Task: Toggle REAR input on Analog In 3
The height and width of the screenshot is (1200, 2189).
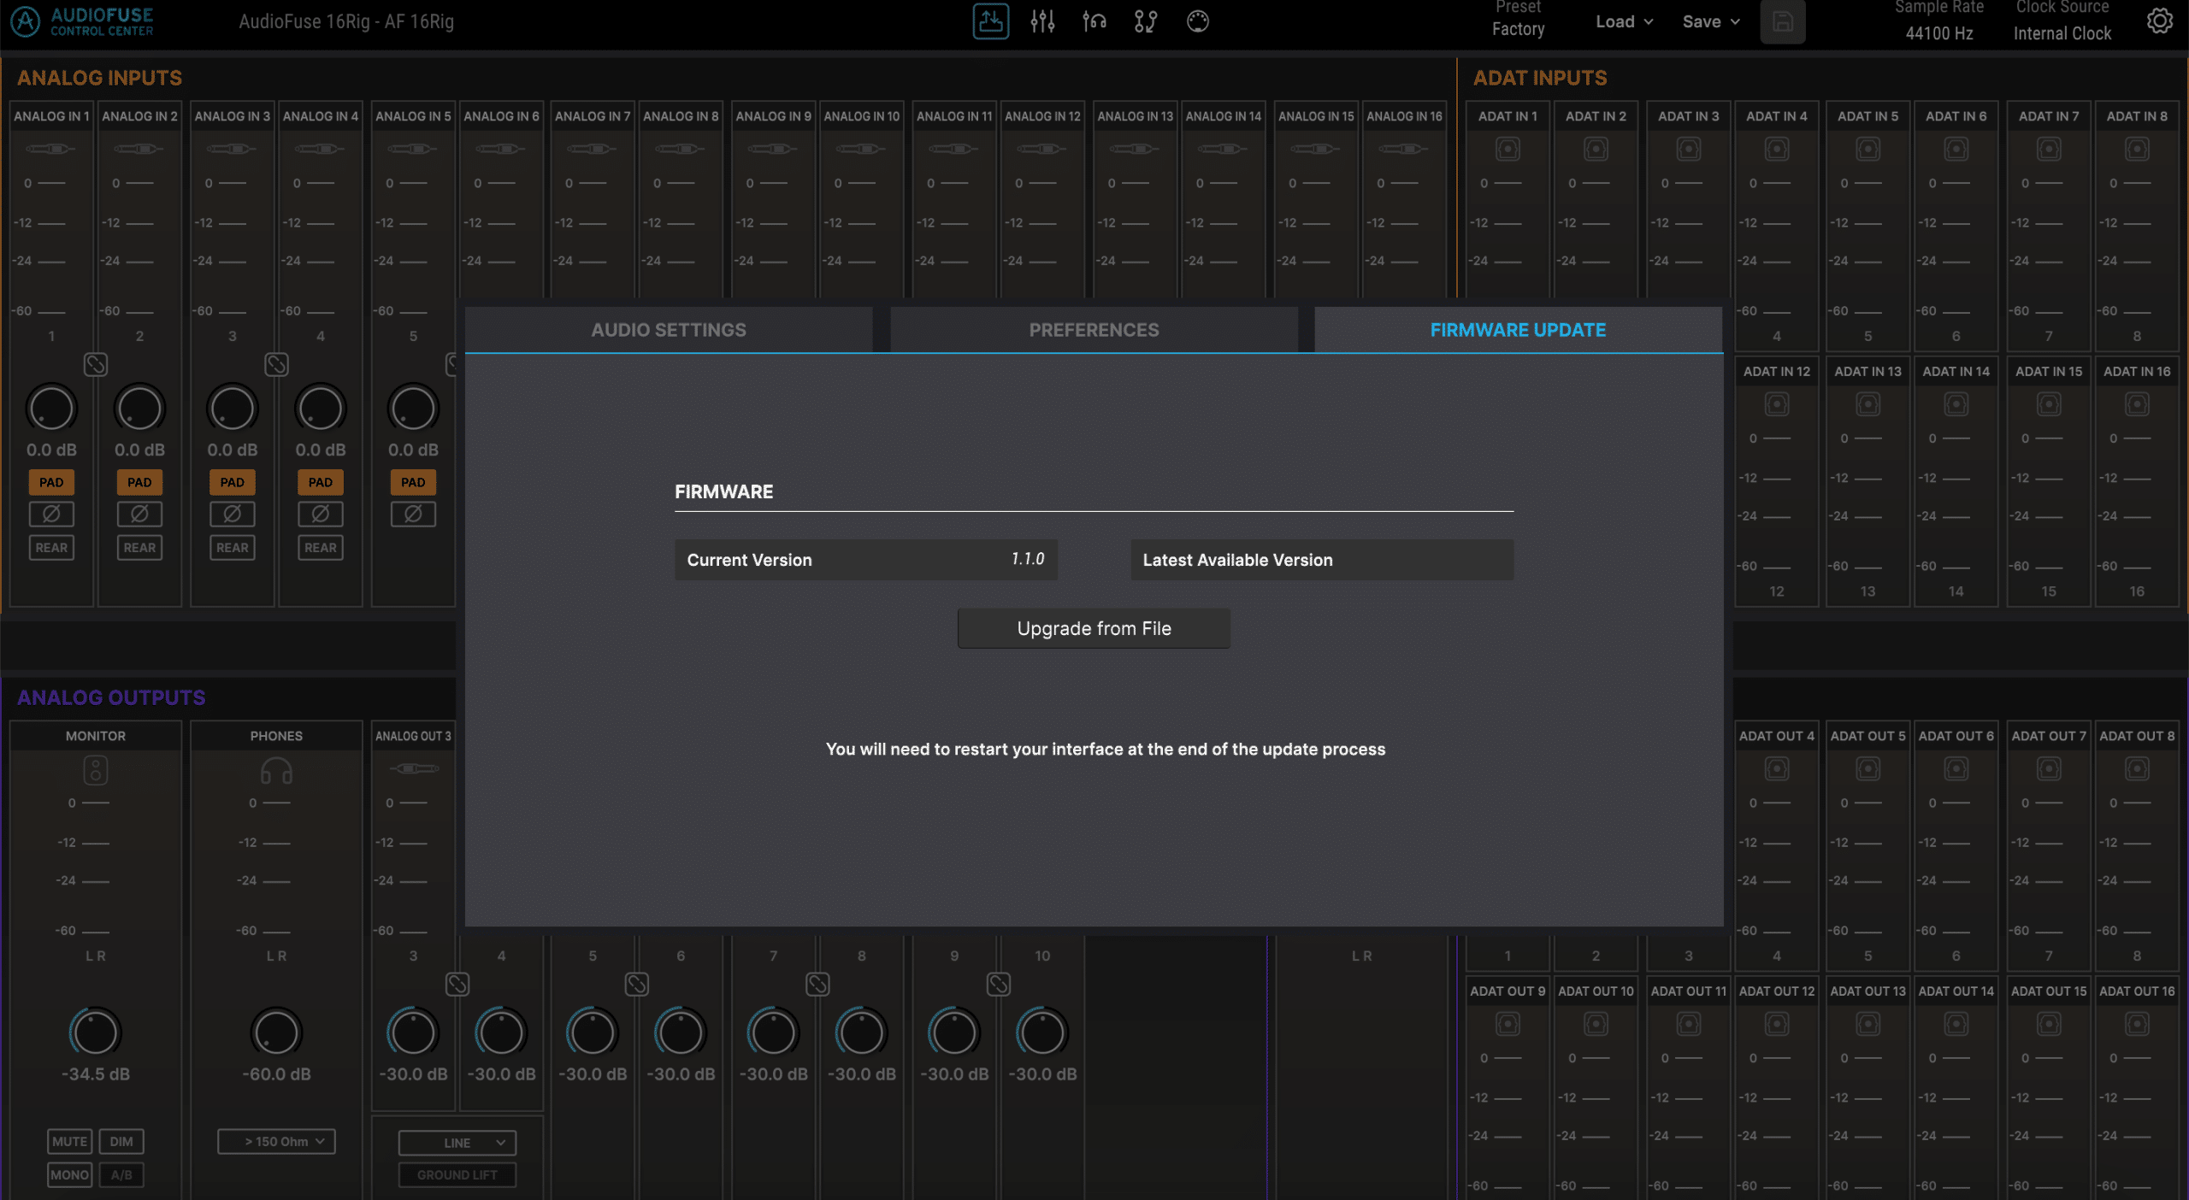Action: 232,548
